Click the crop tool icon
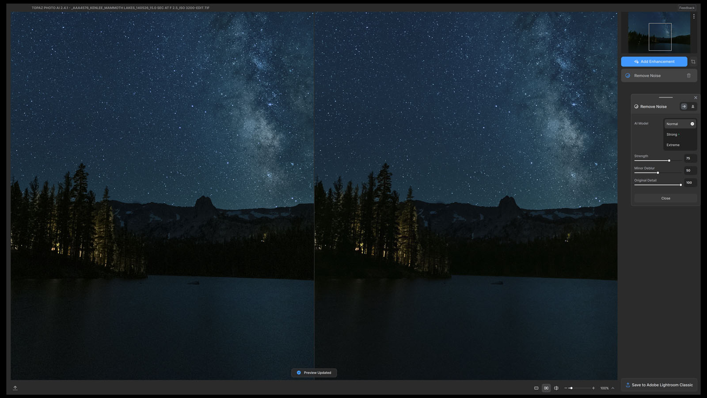Screen dimensions: 707x398 pyautogui.click(x=693, y=62)
